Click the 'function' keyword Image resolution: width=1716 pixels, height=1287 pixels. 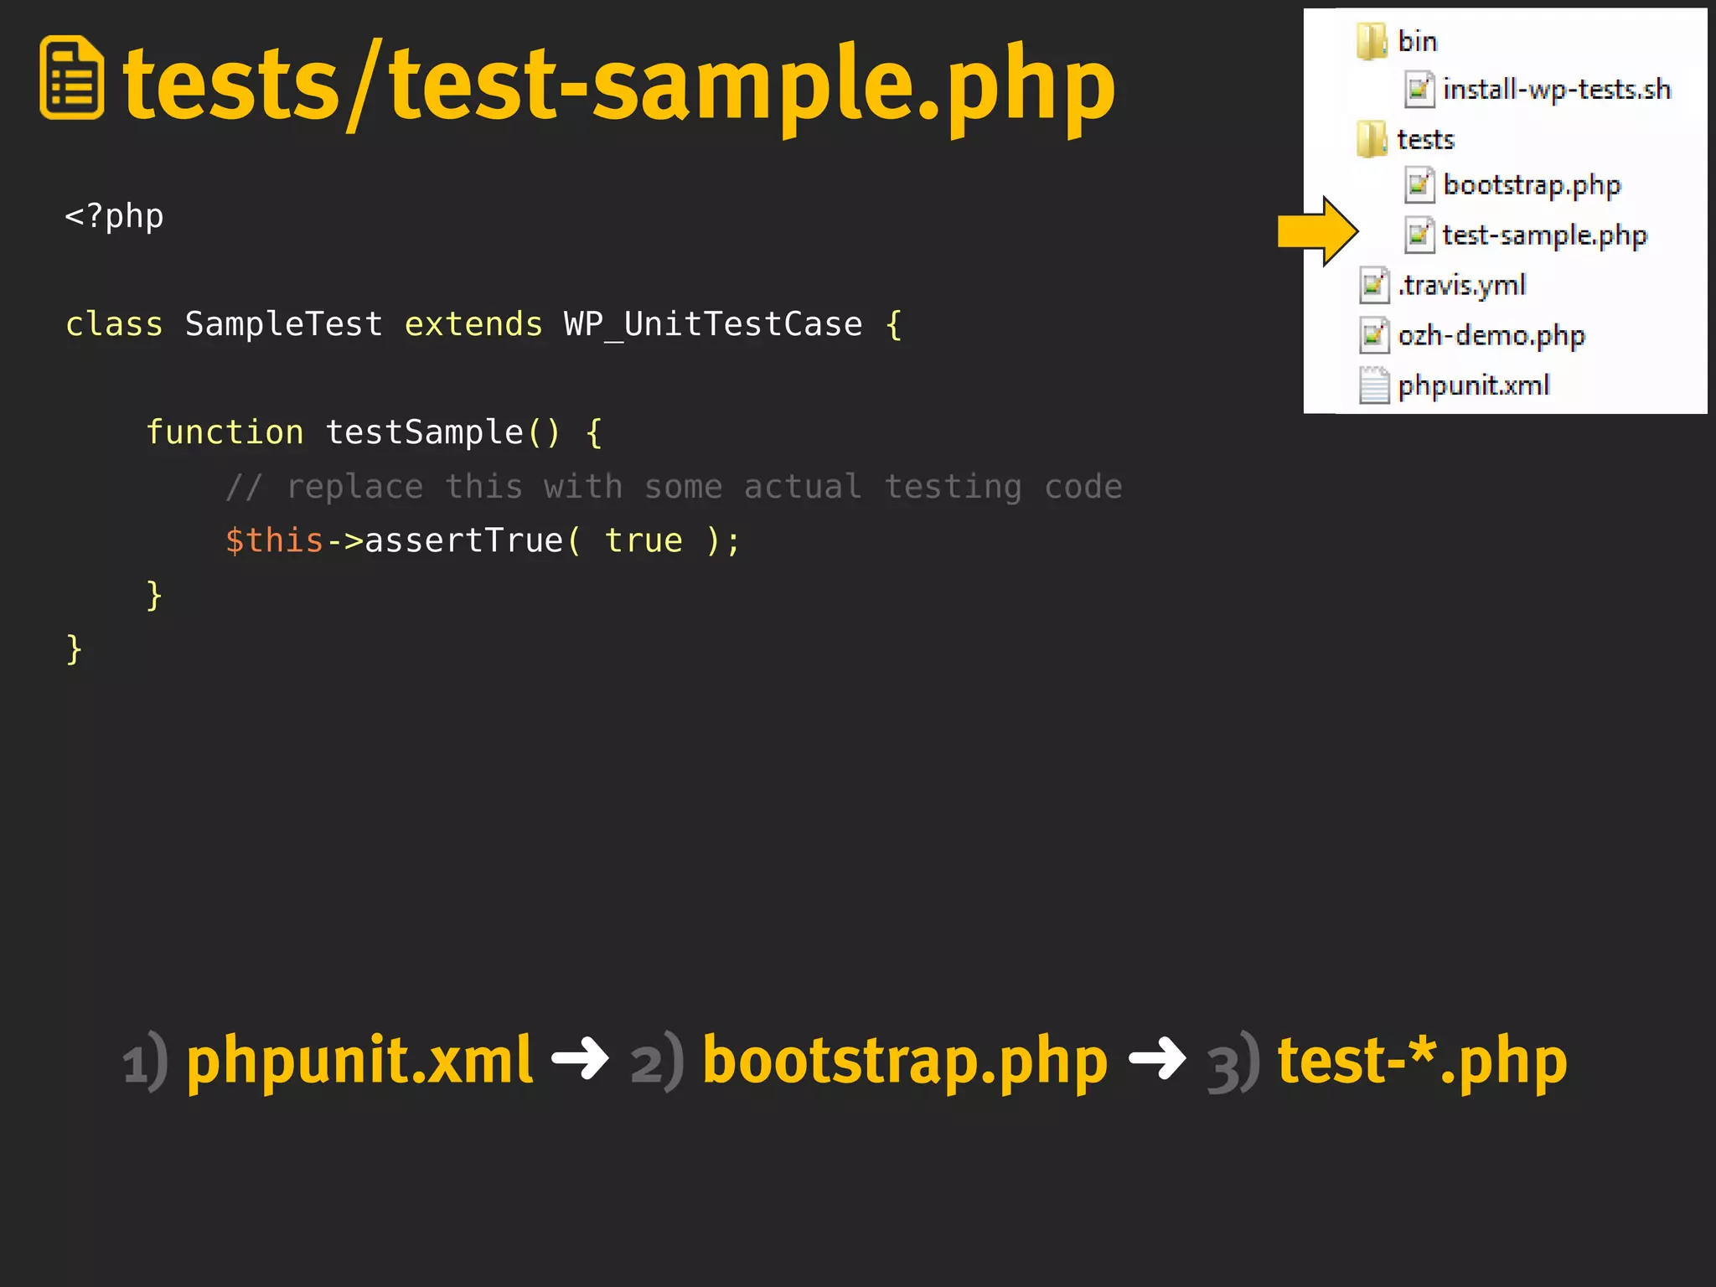click(x=225, y=432)
